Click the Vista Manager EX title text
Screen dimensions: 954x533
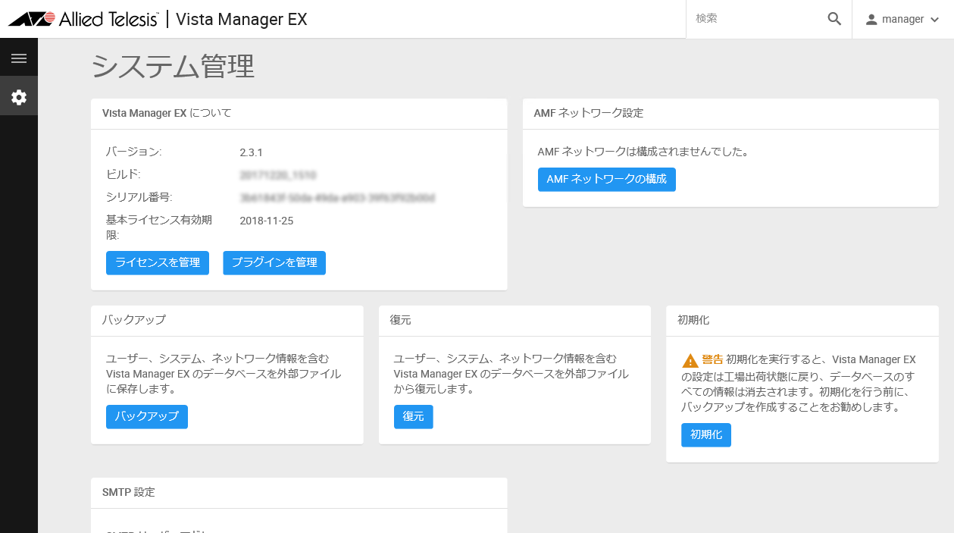pos(242,19)
